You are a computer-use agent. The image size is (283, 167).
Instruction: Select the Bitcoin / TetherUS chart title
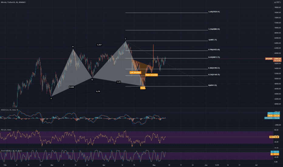pyautogui.click(x=13, y=2)
